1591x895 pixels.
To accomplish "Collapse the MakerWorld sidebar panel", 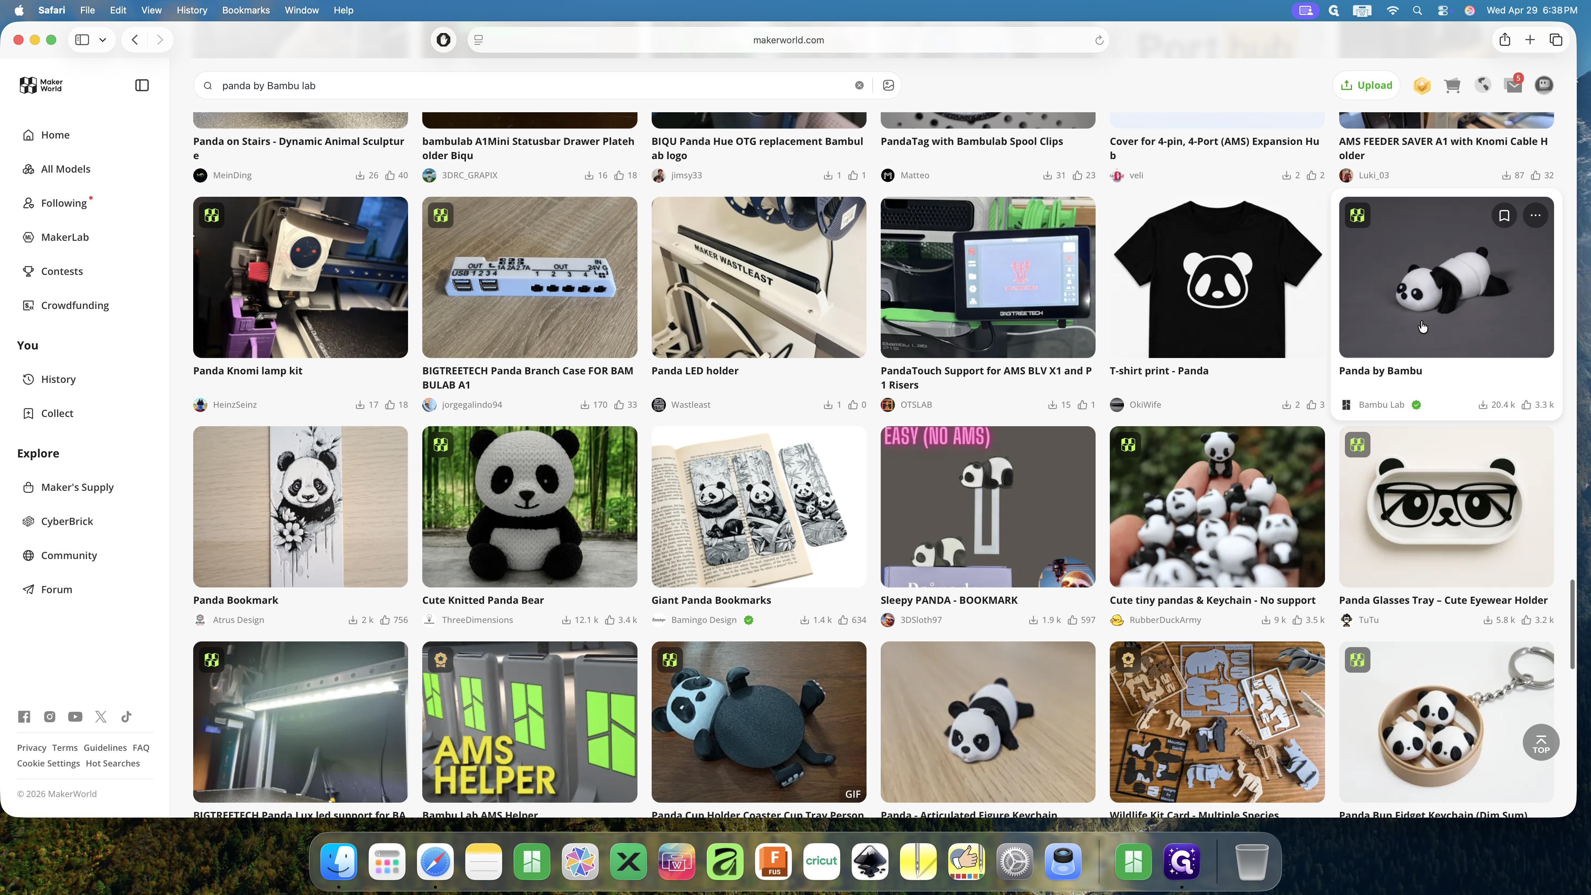I will point(142,85).
